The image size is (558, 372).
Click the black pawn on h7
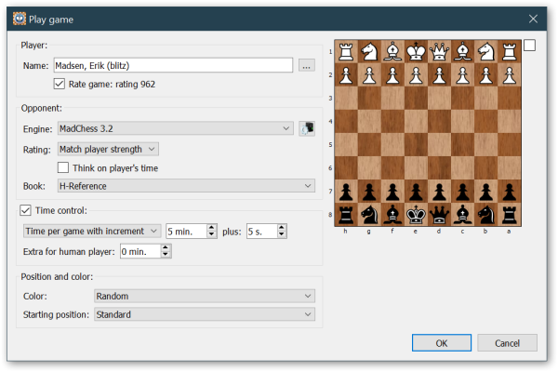[x=346, y=192]
